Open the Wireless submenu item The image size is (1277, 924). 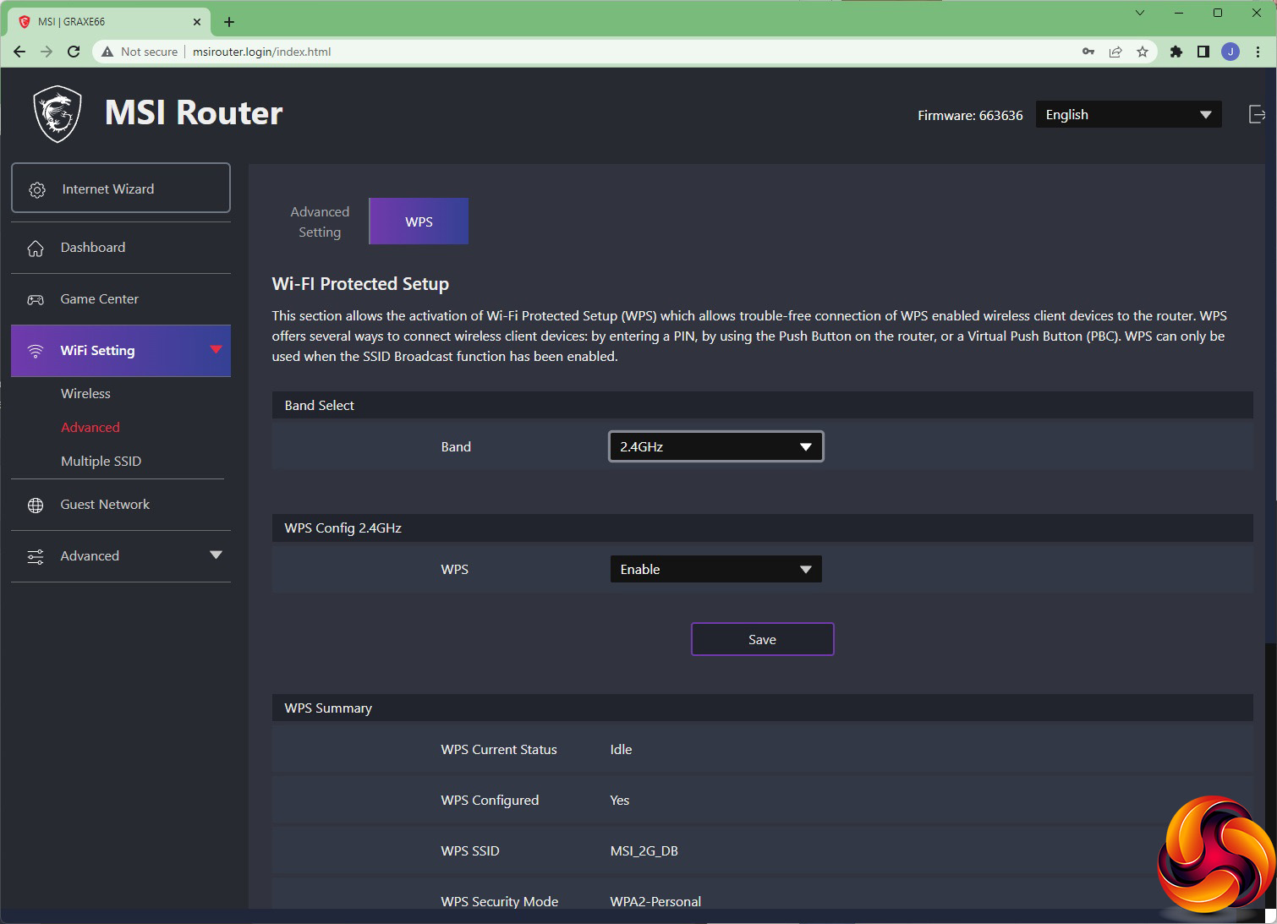point(85,393)
